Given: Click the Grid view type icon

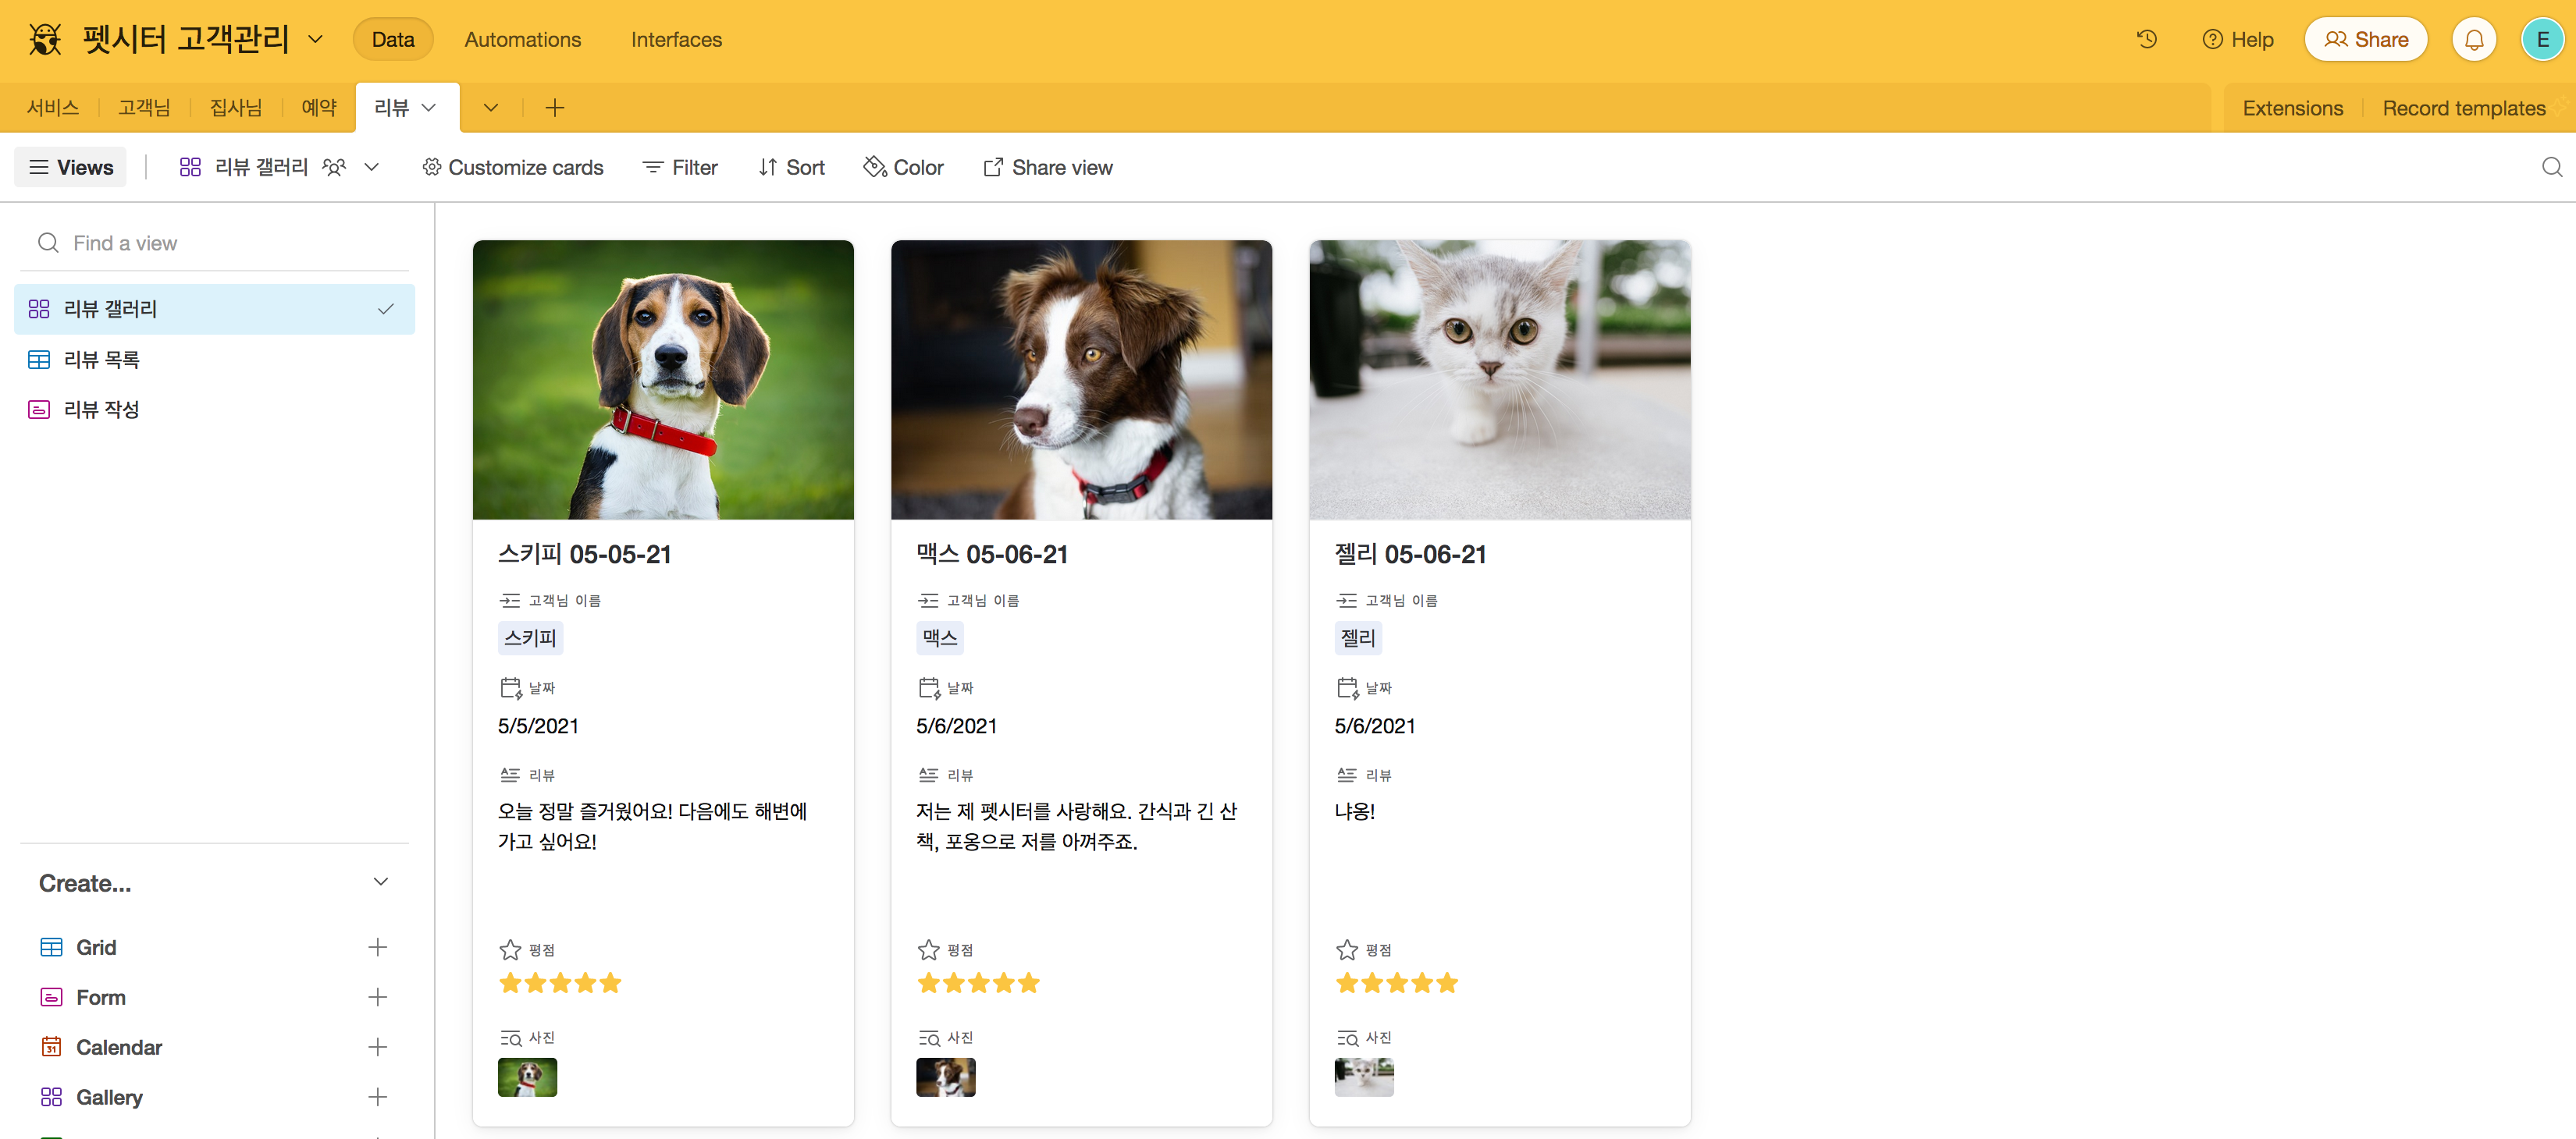Looking at the screenshot, I should point(51,947).
